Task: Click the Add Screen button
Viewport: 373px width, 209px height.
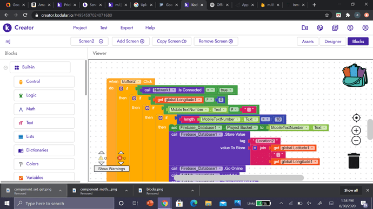Action: 131,41
